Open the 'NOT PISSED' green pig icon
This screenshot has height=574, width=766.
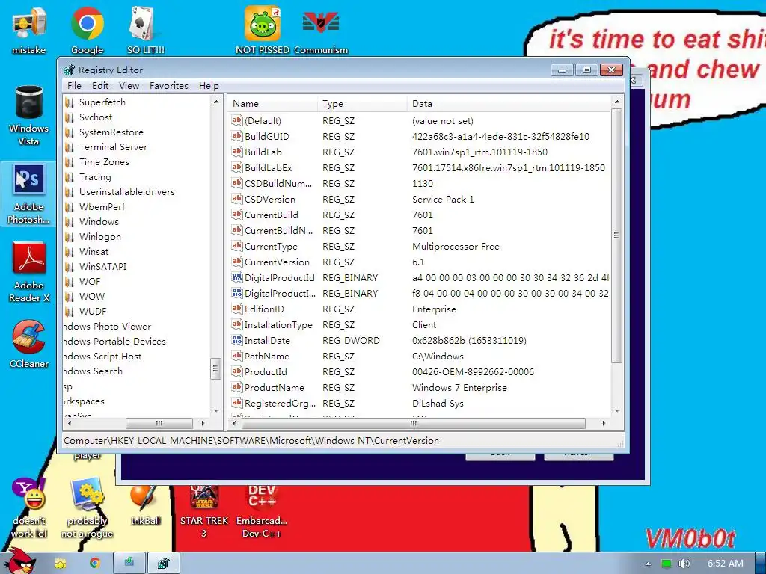[x=263, y=30]
